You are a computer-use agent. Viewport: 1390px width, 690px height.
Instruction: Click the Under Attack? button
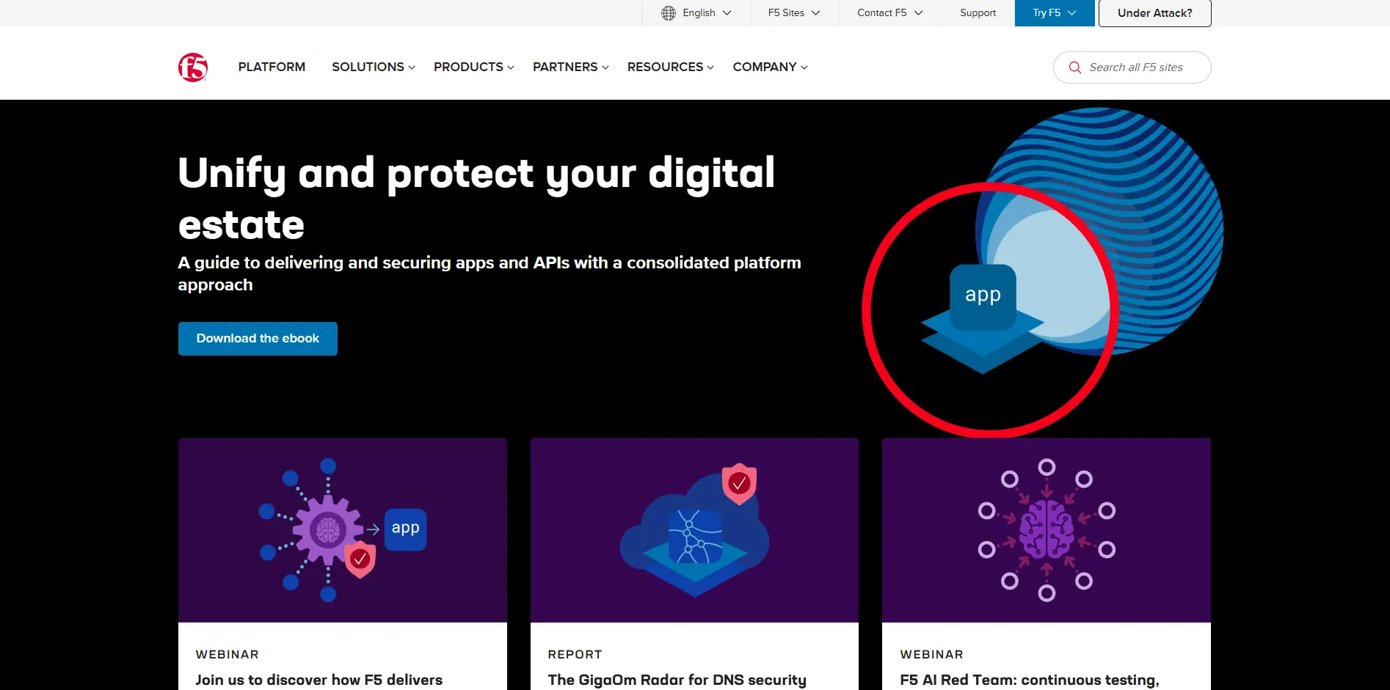pyautogui.click(x=1154, y=13)
